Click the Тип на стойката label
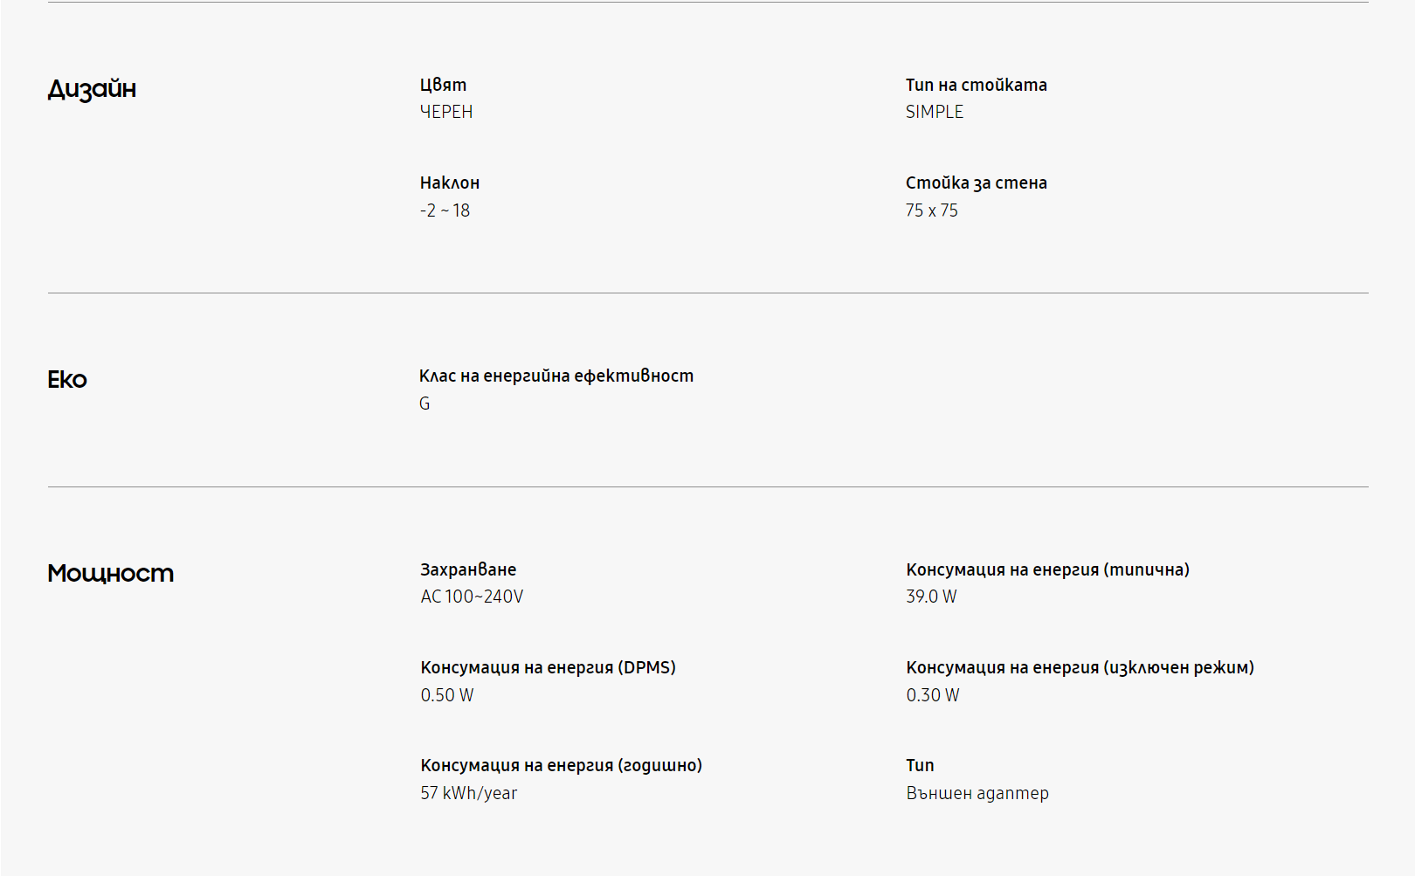Viewport: 1415px width, 876px height. point(977,85)
